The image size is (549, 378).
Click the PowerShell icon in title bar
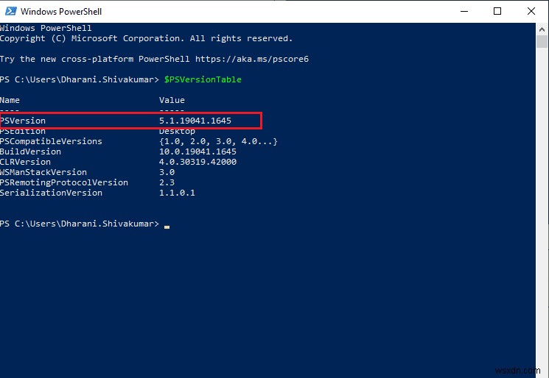(x=10, y=11)
